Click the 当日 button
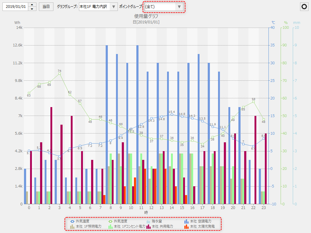Image resolution: width=311 pixels, height=233 pixels. (46, 7)
